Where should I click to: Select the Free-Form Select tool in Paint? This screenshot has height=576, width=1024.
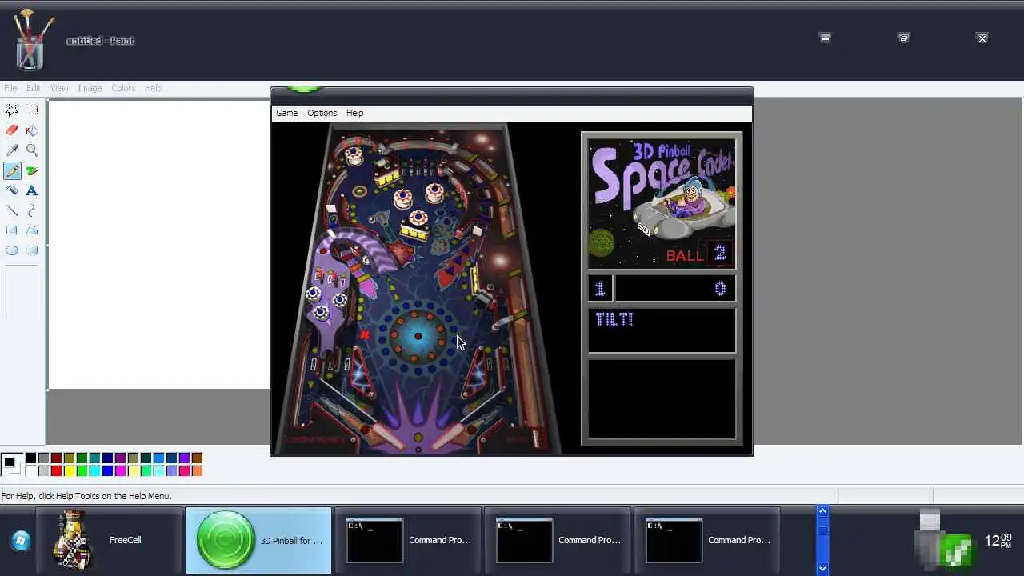[x=12, y=110]
